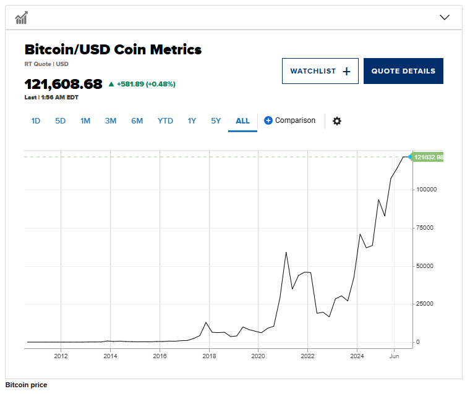Add Bitcoin to the Watchlist
Screen dimensions: 470x394
coord(320,71)
